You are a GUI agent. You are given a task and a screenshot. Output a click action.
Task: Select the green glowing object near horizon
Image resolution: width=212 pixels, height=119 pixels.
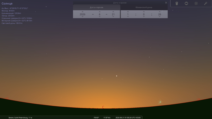click(160, 102)
